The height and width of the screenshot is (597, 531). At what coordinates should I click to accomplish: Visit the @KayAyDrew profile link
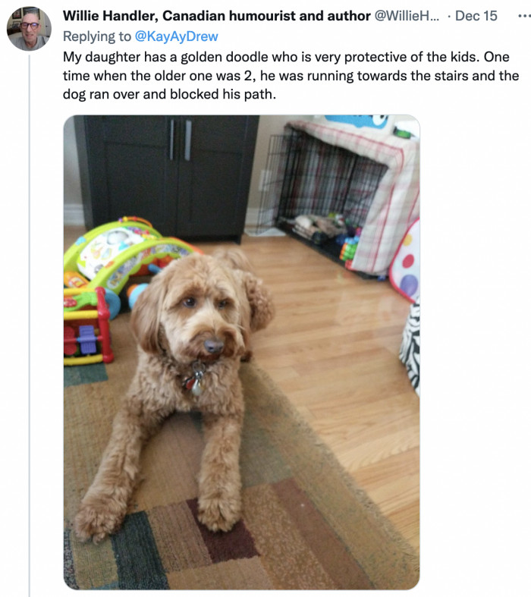click(x=176, y=36)
